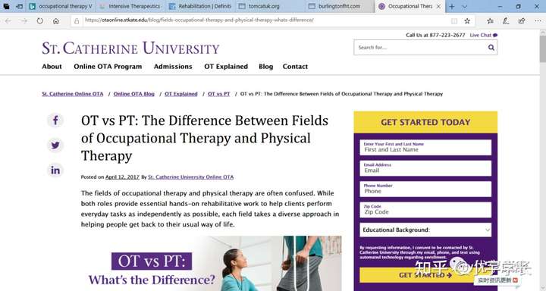Open Educational Background dropdown

425,230
